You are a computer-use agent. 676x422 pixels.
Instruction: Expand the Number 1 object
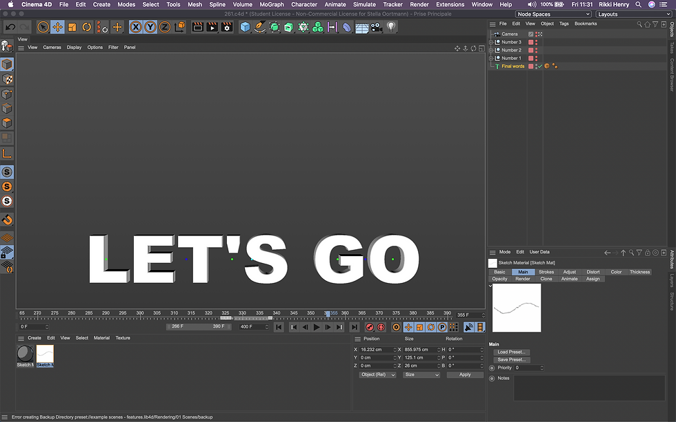[x=490, y=58]
